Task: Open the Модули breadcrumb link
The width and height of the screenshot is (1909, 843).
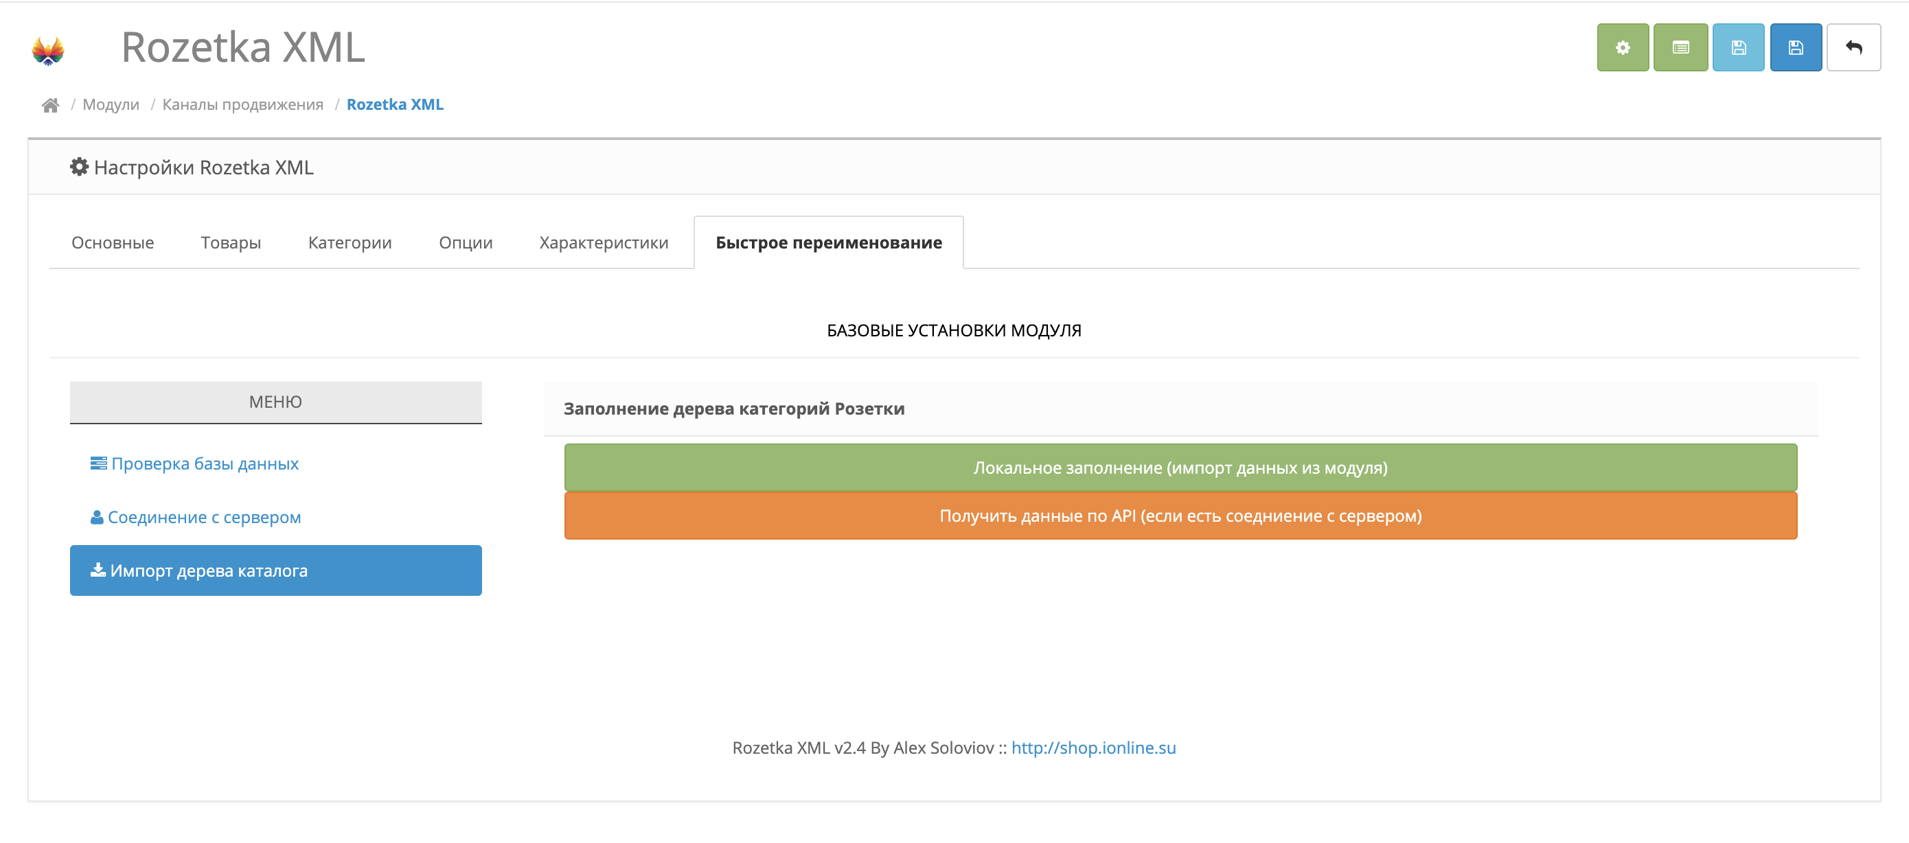Action: (x=111, y=104)
